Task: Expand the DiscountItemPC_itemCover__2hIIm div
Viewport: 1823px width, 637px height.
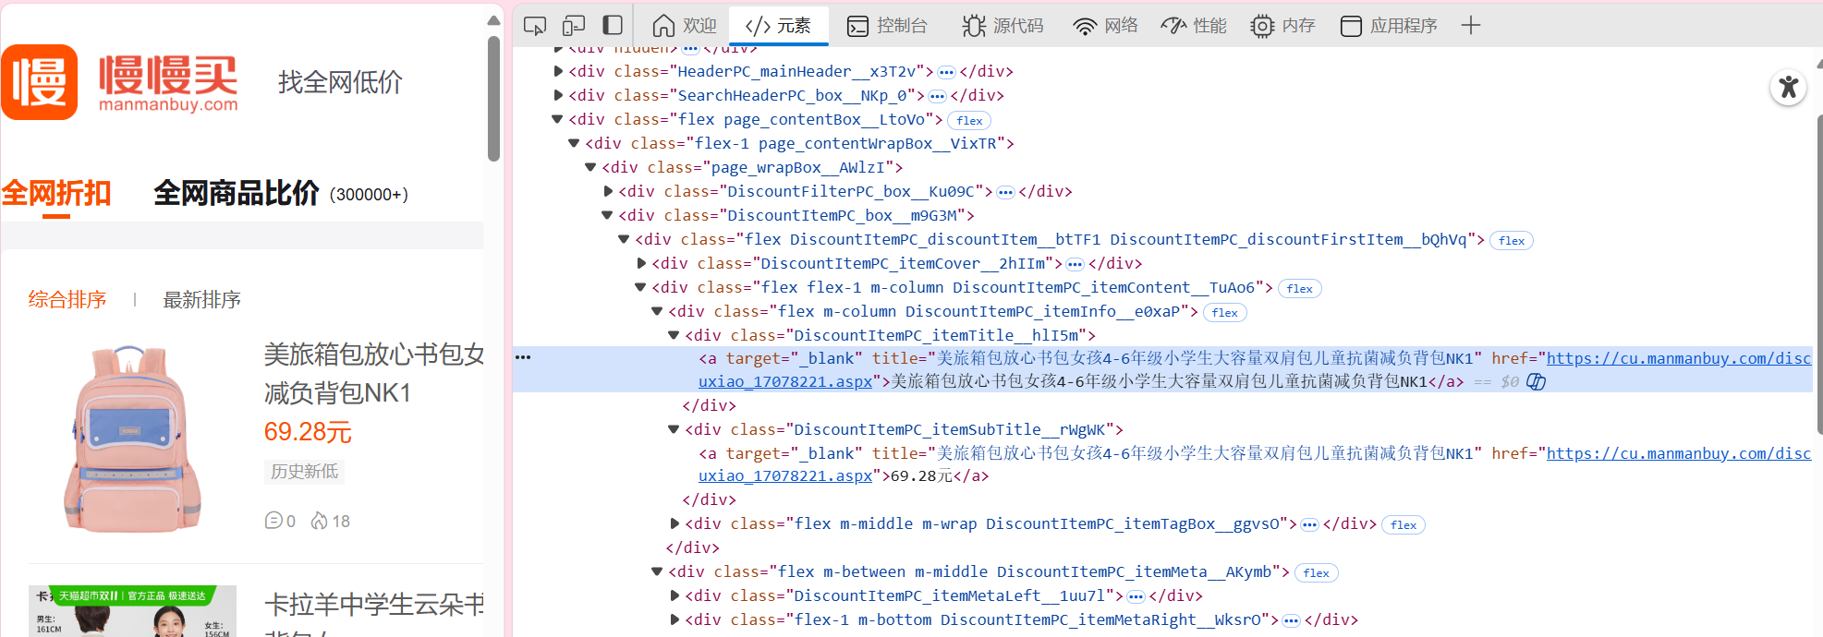Action: 641,263
